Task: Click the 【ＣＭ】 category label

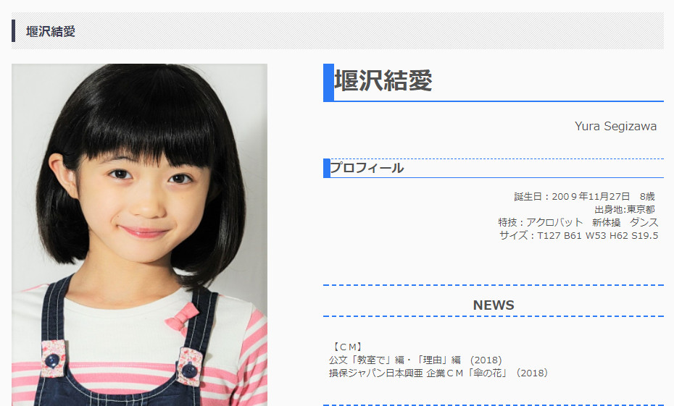Action: coord(347,347)
